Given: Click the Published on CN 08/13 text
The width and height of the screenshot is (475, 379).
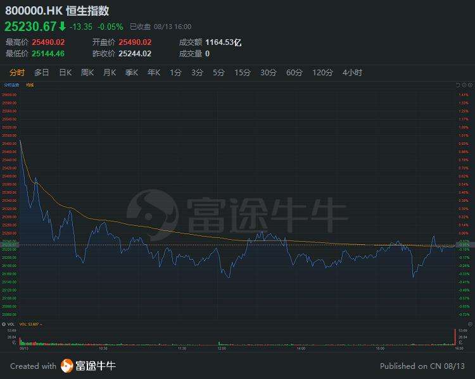Looking at the screenshot, I should click(422, 366).
